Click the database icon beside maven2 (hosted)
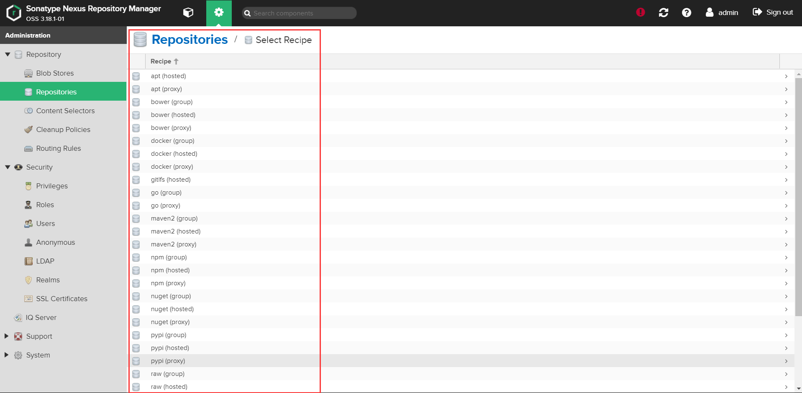 click(x=136, y=231)
